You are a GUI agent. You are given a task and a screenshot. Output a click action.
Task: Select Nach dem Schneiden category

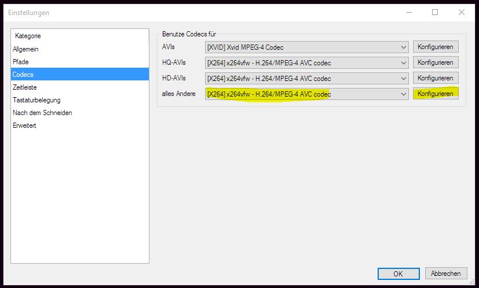point(42,113)
